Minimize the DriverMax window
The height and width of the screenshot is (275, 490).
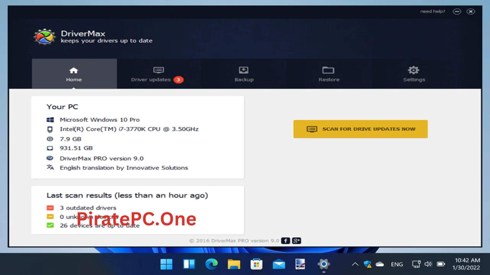point(457,11)
